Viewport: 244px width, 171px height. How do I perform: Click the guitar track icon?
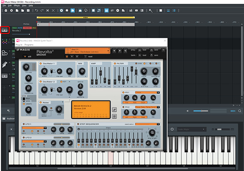pyautogui.click(x=5, y=64)
